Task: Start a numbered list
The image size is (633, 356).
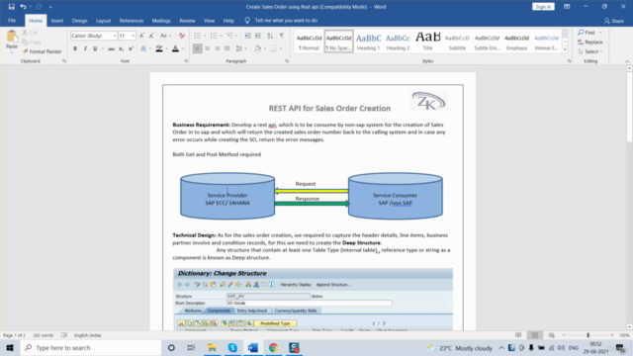Action: (214, 36)
